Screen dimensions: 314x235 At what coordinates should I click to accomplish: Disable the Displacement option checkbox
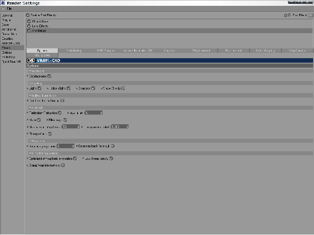(49, 76)
